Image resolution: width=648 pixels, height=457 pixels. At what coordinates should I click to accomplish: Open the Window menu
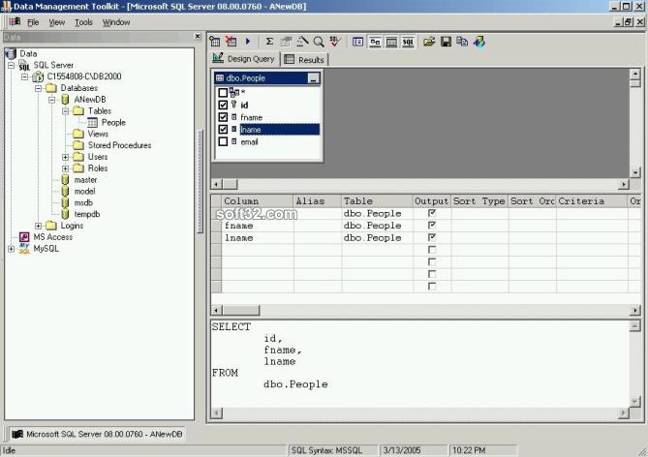pos(116,22)
